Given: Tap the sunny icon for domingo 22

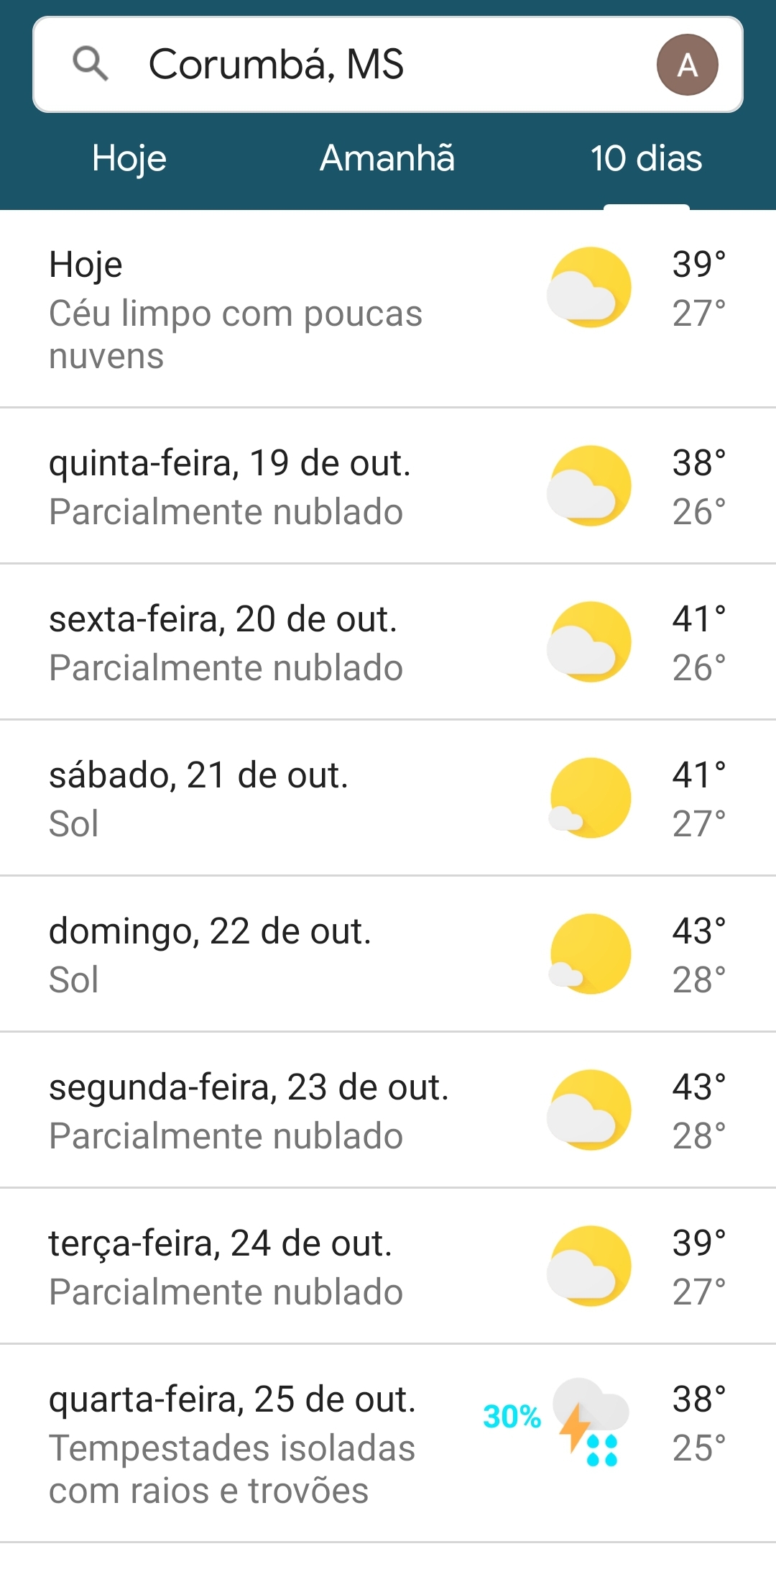Looking at the screenshot, I should (589, 954).
